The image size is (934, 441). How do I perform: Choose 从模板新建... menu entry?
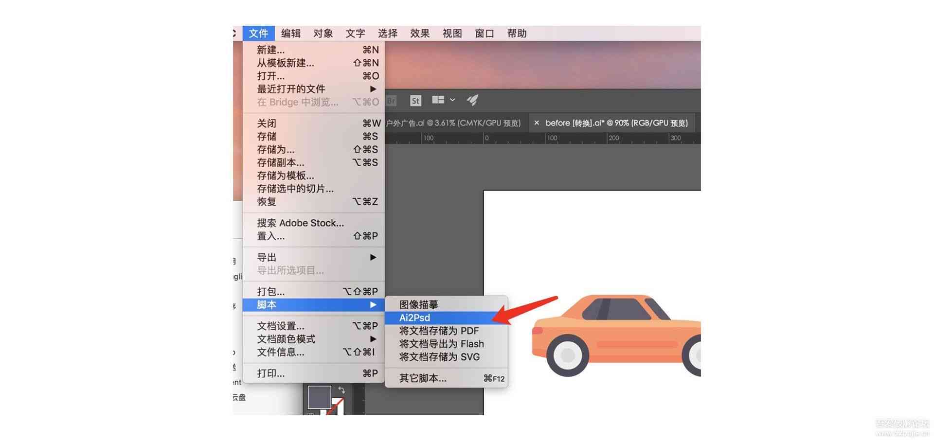point(314,63)
